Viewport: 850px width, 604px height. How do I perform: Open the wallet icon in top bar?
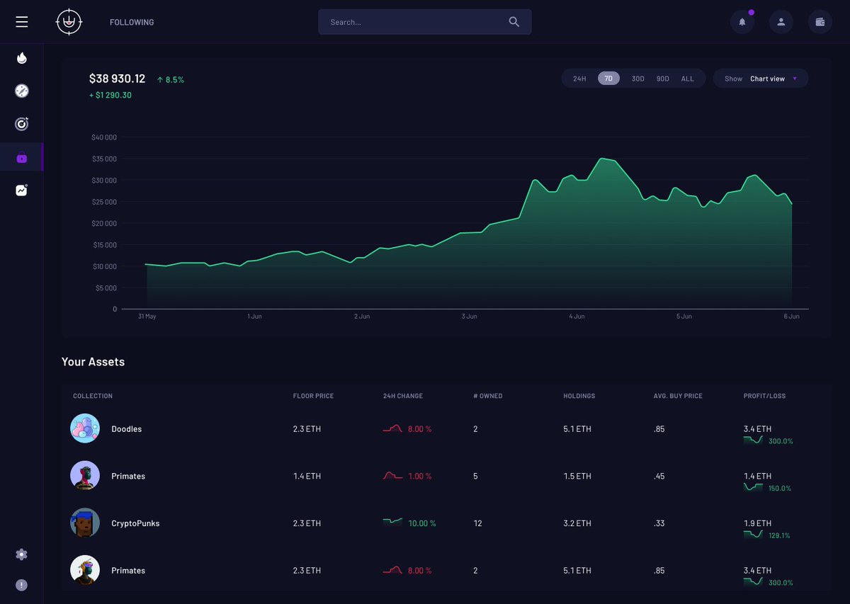(820, 22)
